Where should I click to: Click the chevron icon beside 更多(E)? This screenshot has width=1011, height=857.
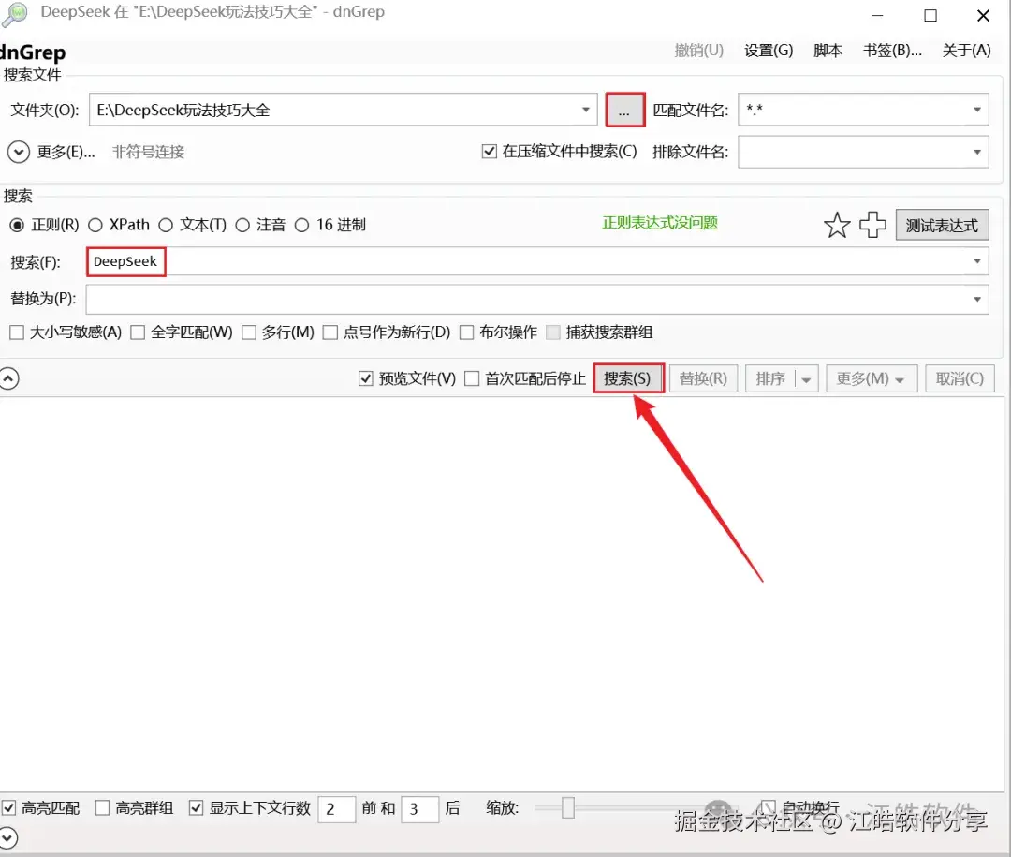click(x=19, y=151)
